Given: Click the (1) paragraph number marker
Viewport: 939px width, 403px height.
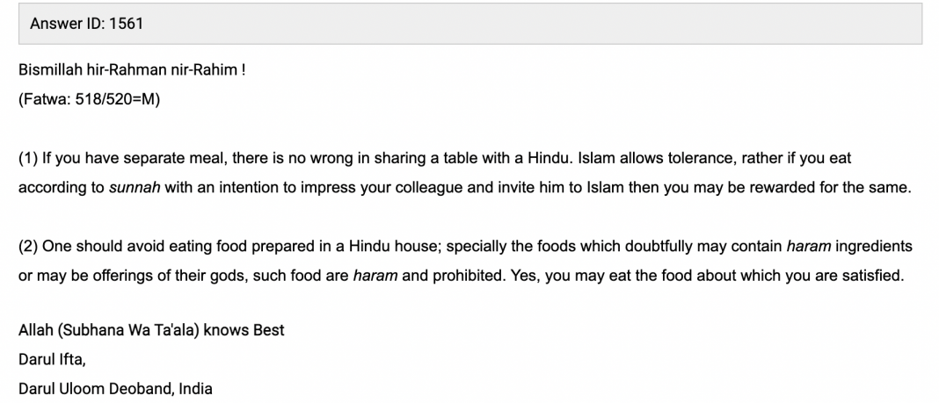Looking at the screenshot, I should (x=28, y=159).
